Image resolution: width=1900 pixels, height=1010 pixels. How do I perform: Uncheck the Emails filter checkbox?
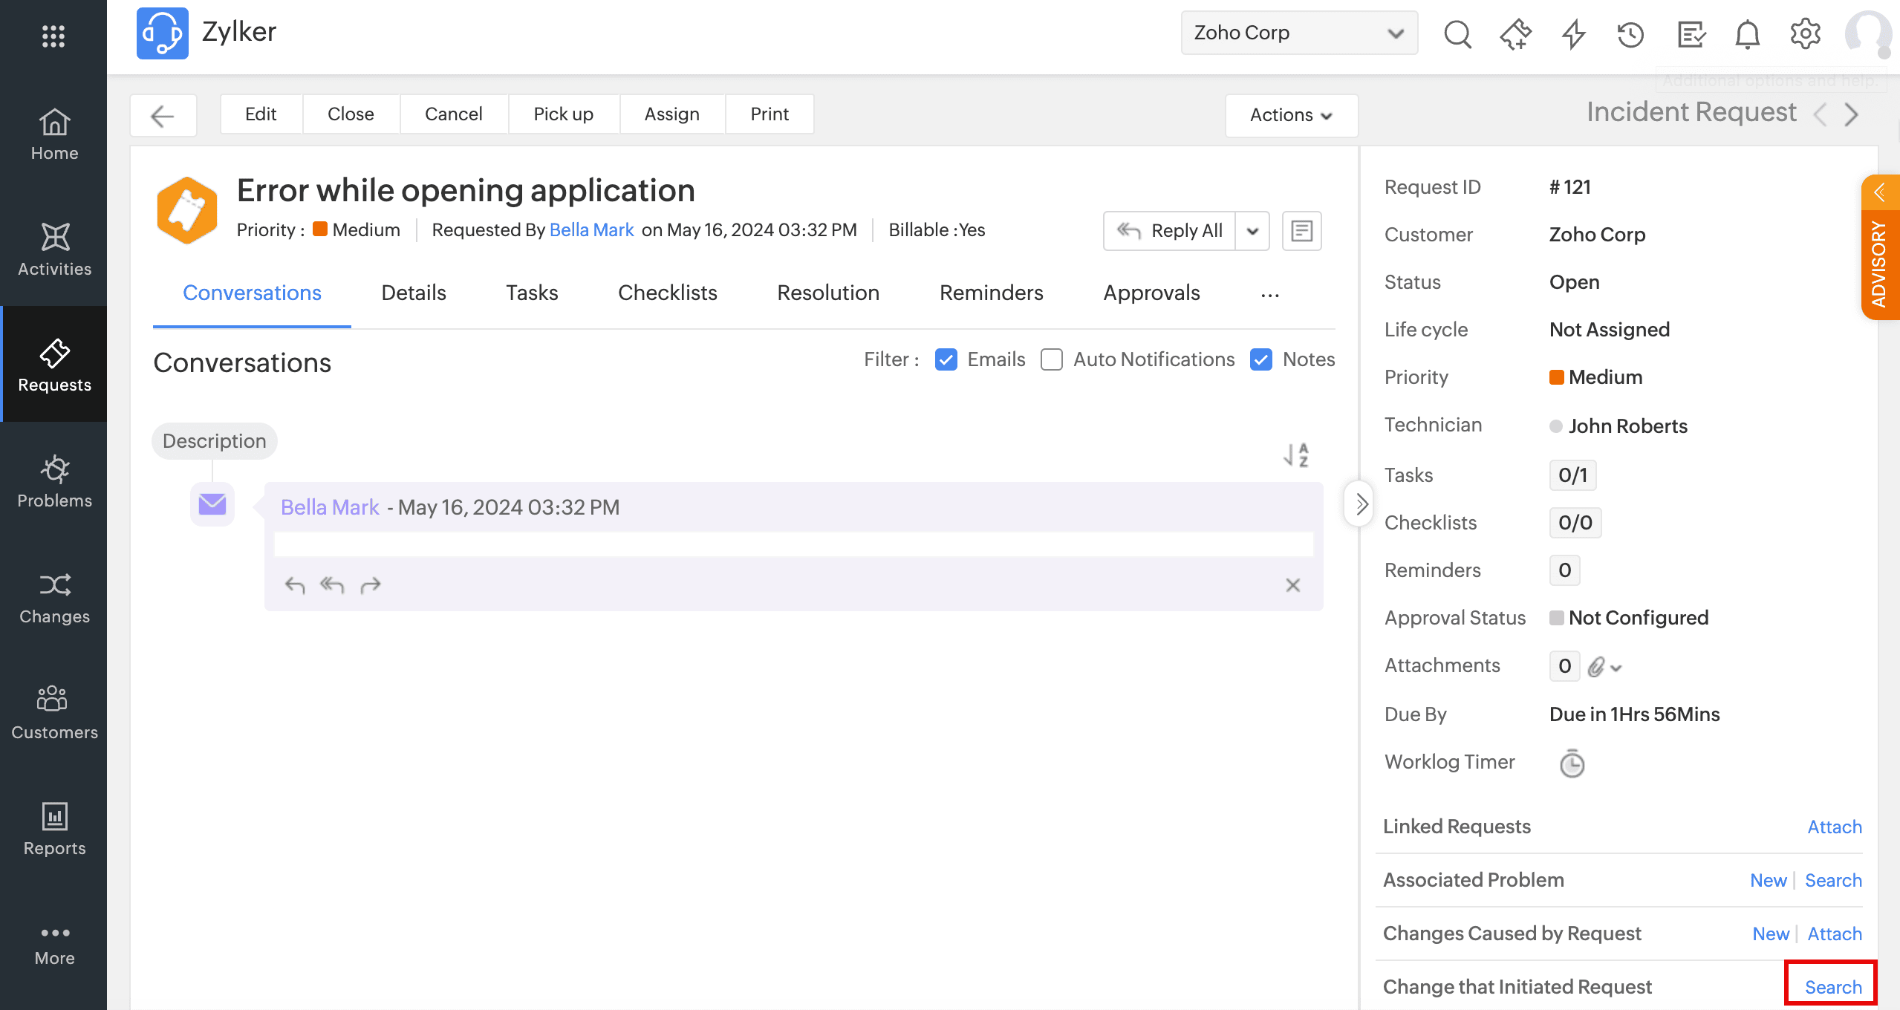(x=946, y=359)
